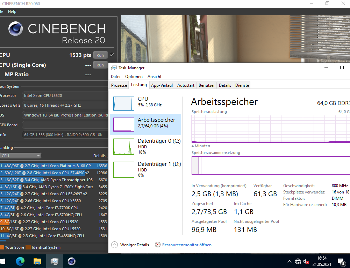The image size is (350, 268).
Task: Select Datenträger 1 (D:) sidebar entry
Action: 145,169
